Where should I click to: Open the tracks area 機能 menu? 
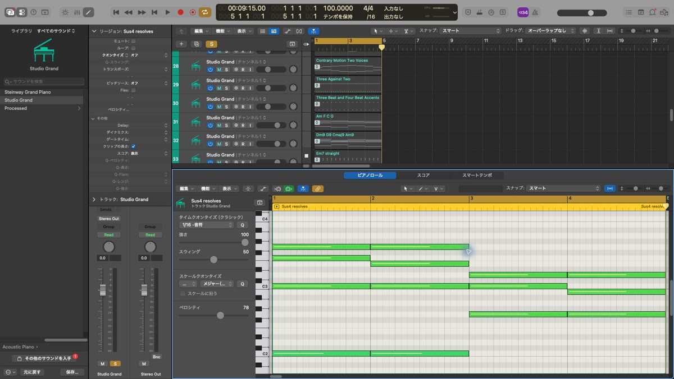coord(222,31)
